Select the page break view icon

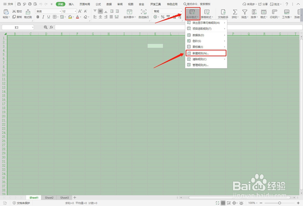click(228, 203)
